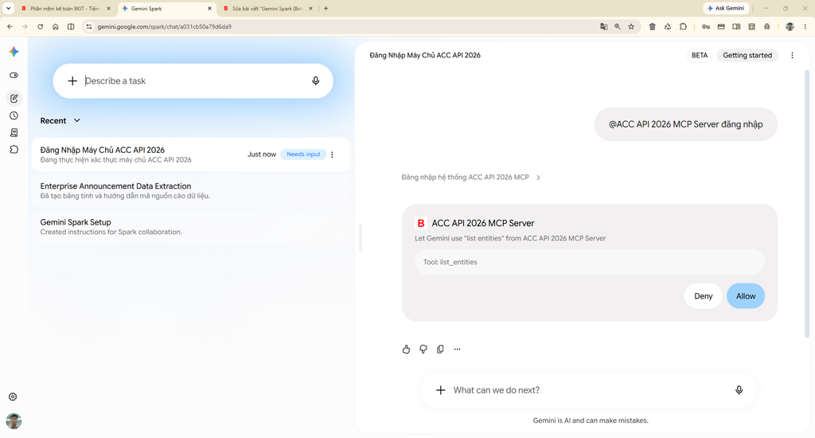Viewport: 815px width, 438px height.
Task: Click the Tool: list_entities field
Action: point(590,262)
